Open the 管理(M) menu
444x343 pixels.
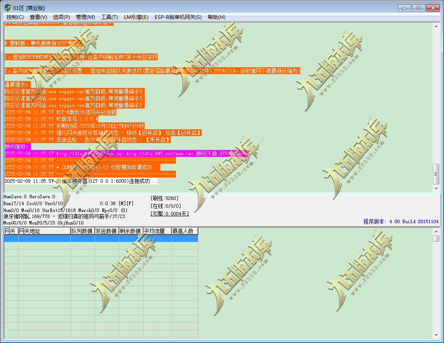click(85, 17)
